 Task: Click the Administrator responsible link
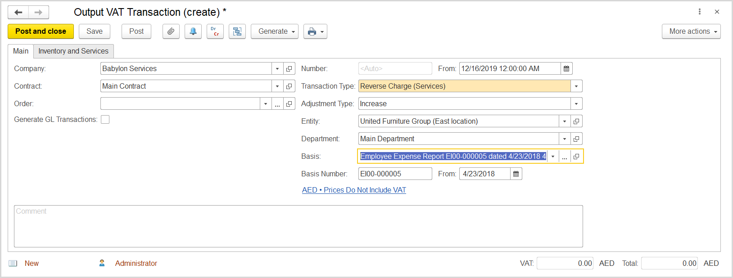(136, 264)
